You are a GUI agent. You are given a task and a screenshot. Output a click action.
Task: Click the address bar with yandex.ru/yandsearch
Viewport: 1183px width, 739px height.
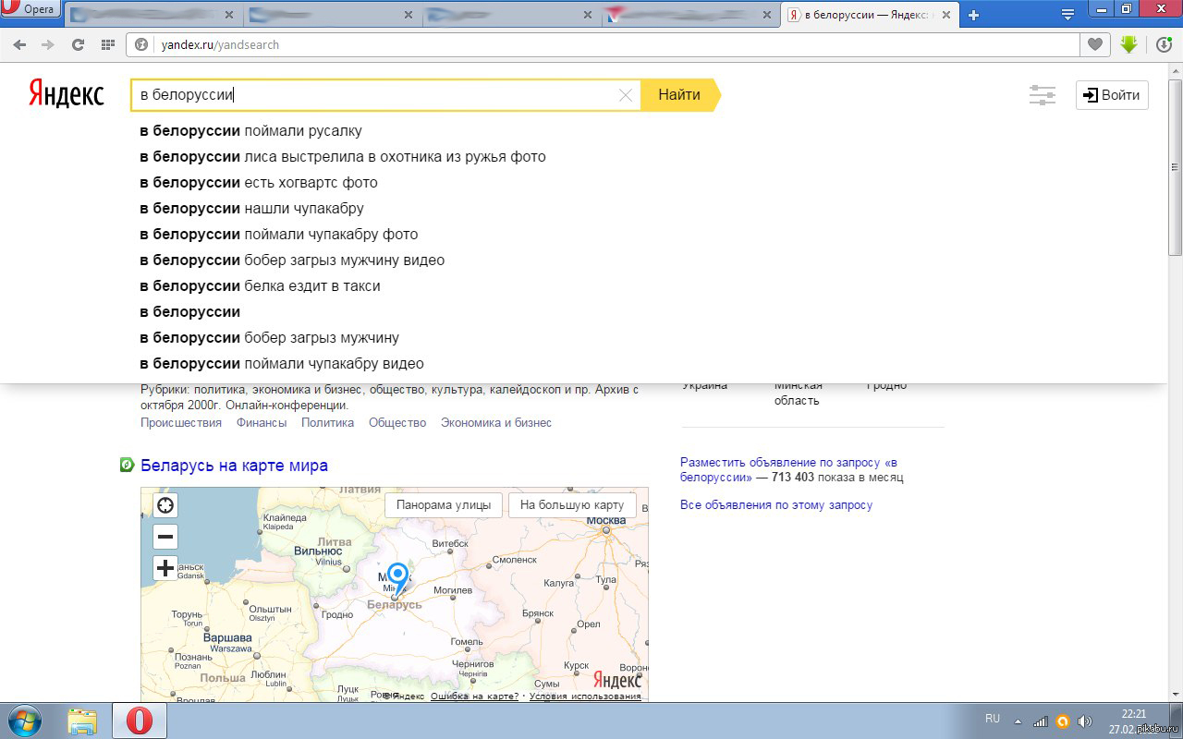[604, 44]
